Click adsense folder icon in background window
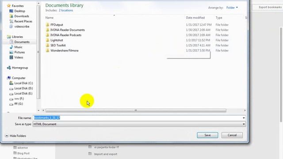 point(15,148)
